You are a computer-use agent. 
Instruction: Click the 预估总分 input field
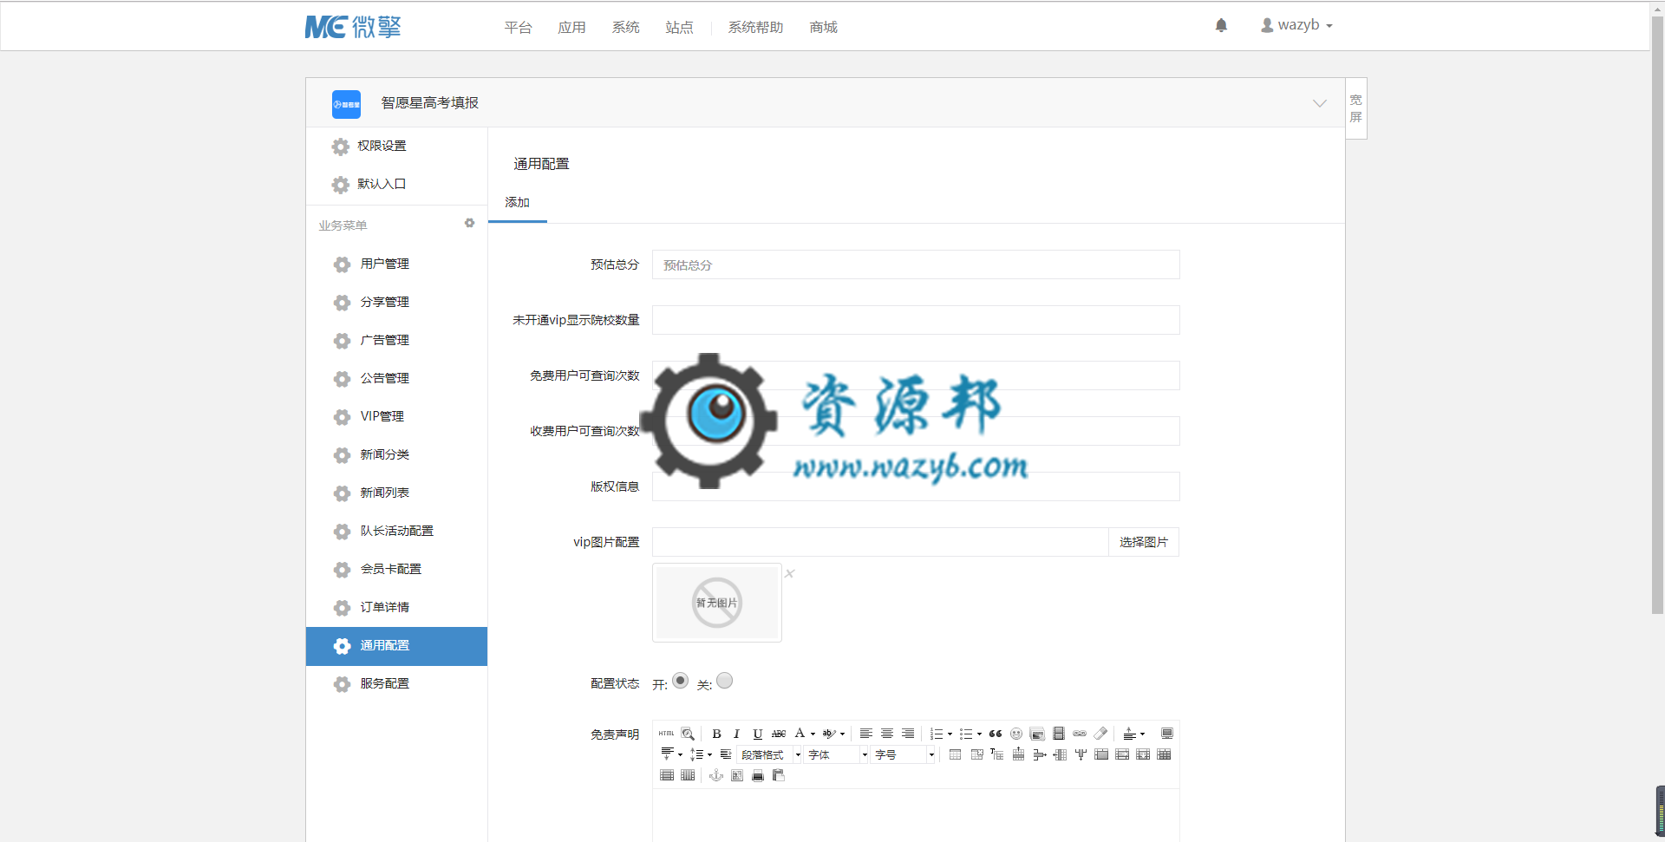click(916, 264)
